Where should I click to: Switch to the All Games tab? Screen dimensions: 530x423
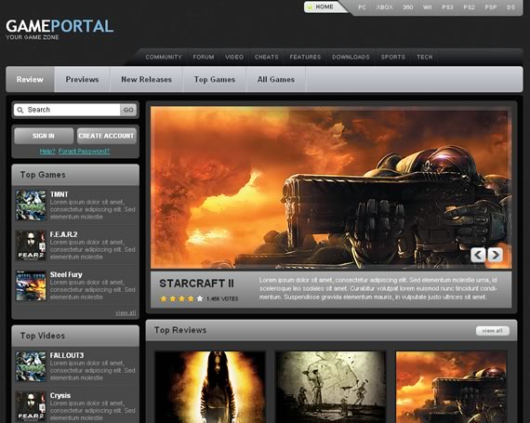(276, 79)
